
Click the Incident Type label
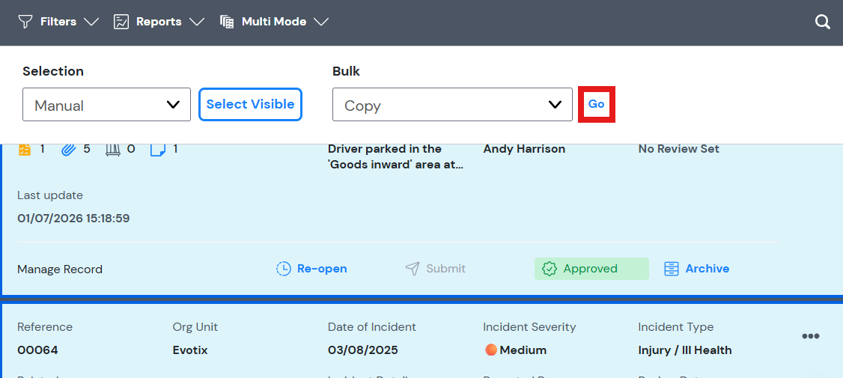pyautogui.click(x=676, y=327)
